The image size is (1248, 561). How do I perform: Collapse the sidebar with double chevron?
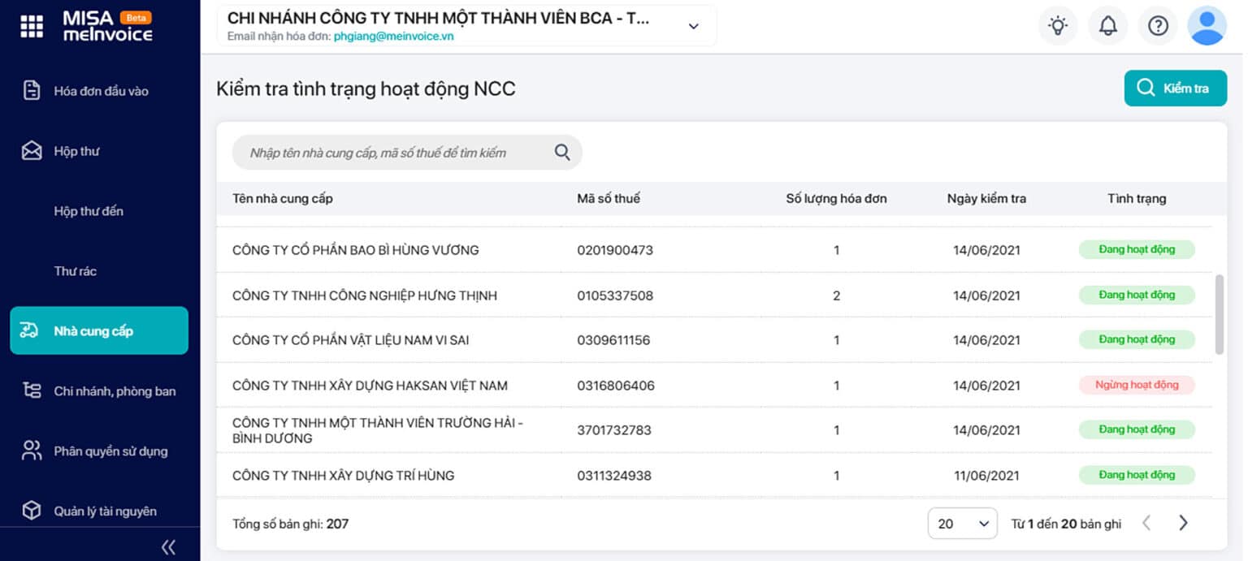(x=168, y=546)
